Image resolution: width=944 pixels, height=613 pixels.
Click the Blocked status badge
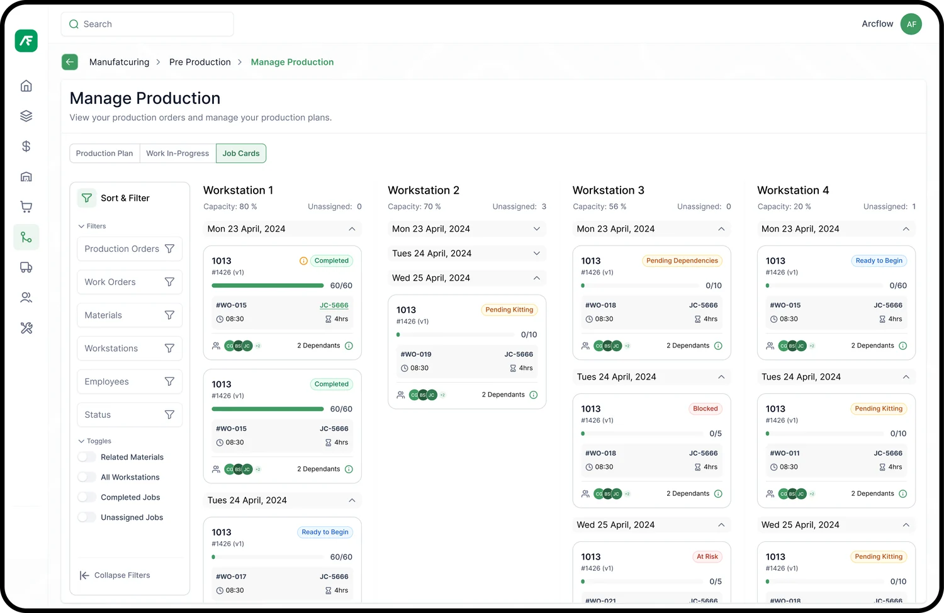(x=705, y=408)
